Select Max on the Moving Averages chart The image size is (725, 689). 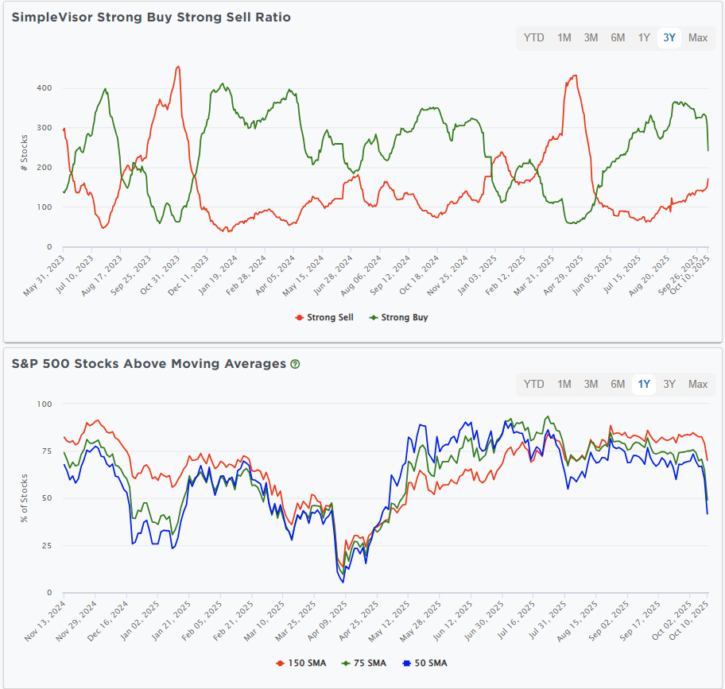[x=697, y=384]
